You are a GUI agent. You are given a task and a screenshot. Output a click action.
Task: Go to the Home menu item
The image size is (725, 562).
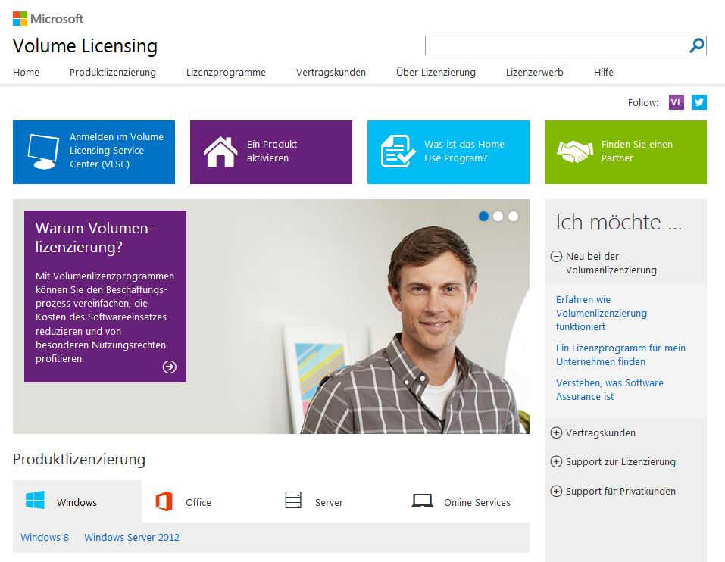26,73
